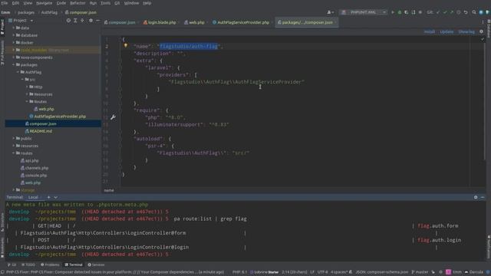Open Search Everywhere magnifier icon
The image size is (491, 276).
474,12
